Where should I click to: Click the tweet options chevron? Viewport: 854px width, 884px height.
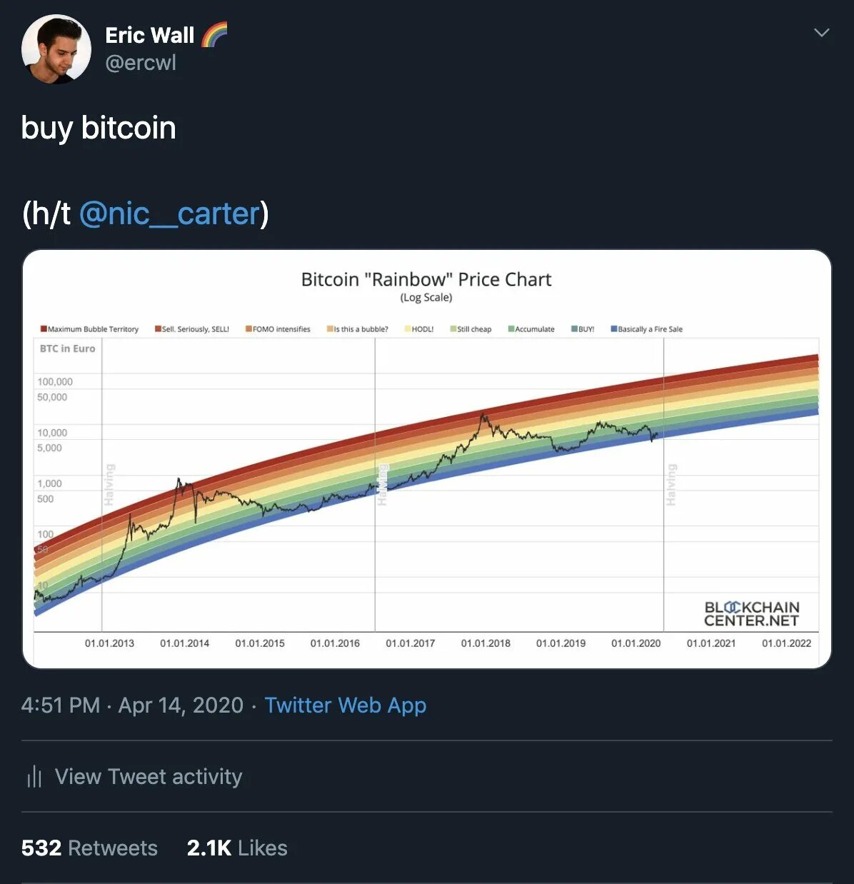tap(822, 32)
